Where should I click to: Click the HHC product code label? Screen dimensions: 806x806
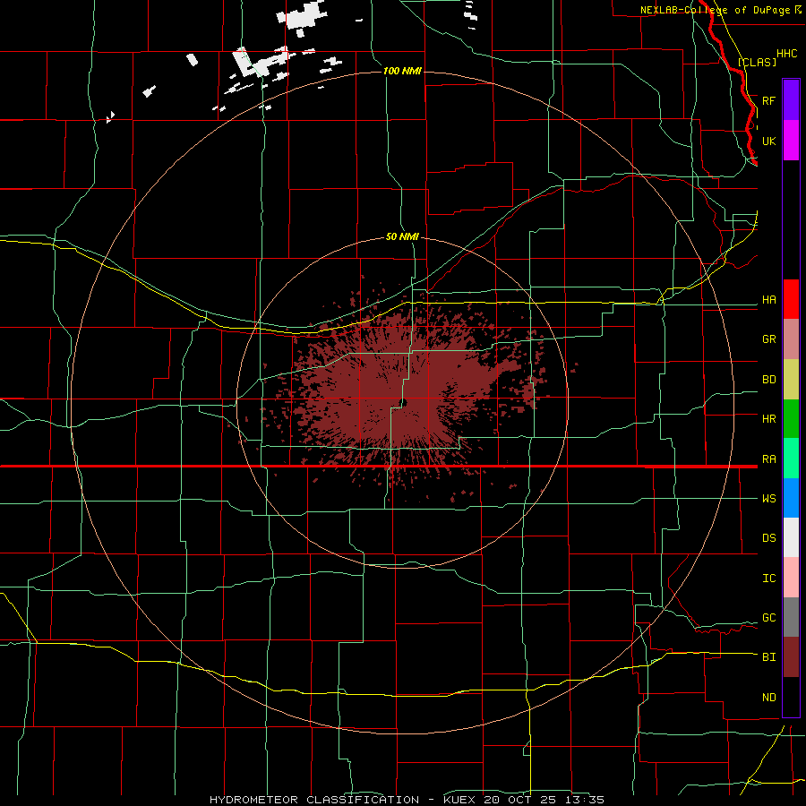[786, 54]
